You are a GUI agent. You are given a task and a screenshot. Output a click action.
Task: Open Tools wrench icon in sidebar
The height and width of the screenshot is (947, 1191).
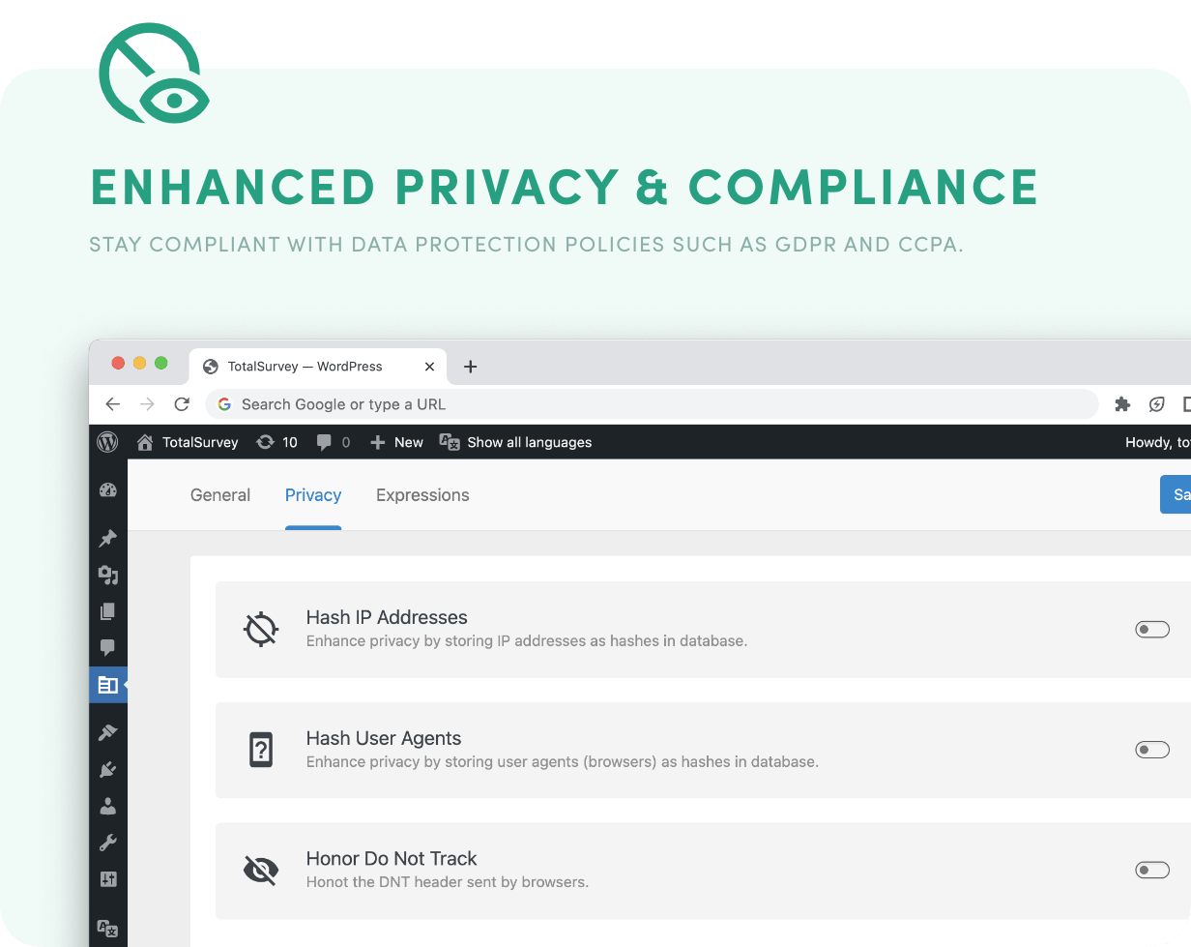108,843
